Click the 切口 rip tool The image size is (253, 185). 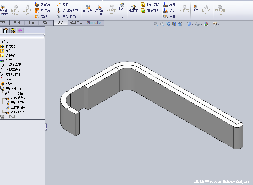pos(195,9)
